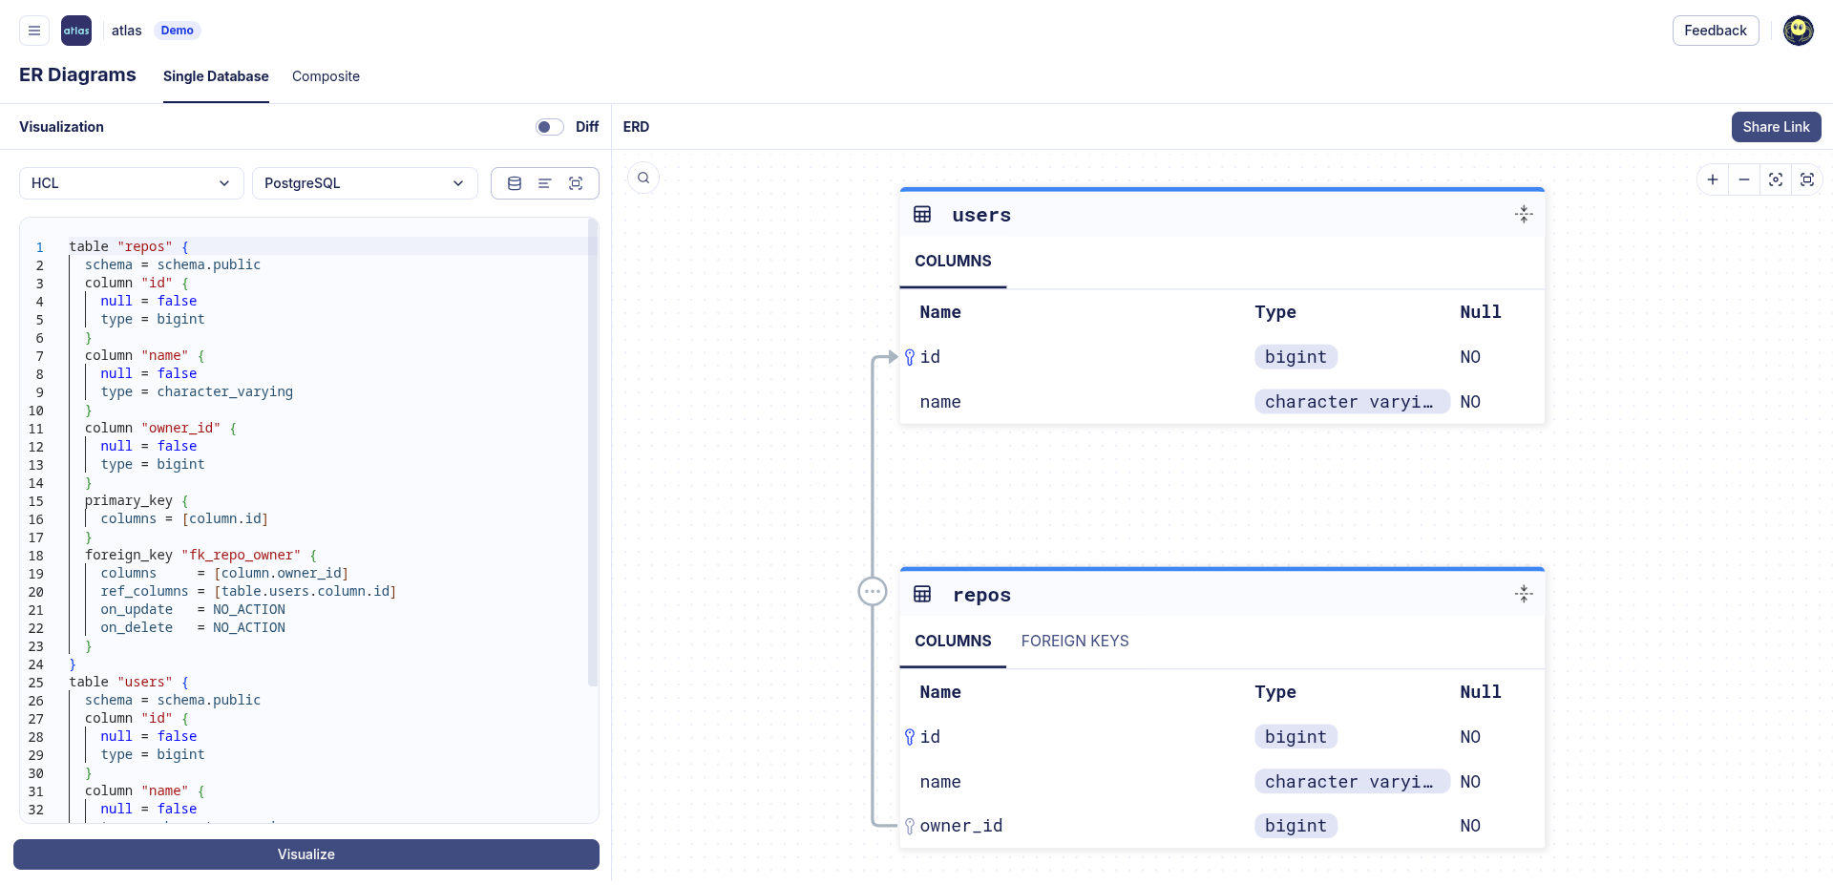The image size is (1833, 885).
Task: Open FOREIGN KEYS tab in repos table
Action: pos(1074,642)
